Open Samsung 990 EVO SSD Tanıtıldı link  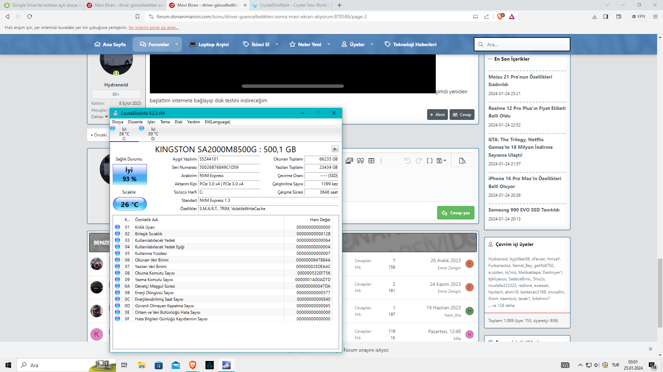523,210
